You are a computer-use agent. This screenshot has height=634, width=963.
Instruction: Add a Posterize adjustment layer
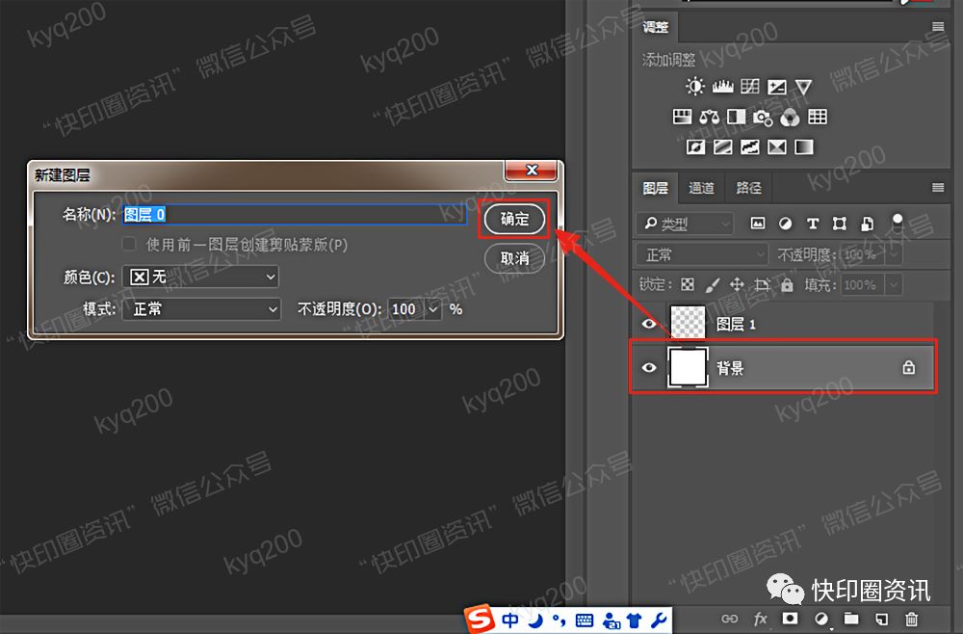[722, 146]
